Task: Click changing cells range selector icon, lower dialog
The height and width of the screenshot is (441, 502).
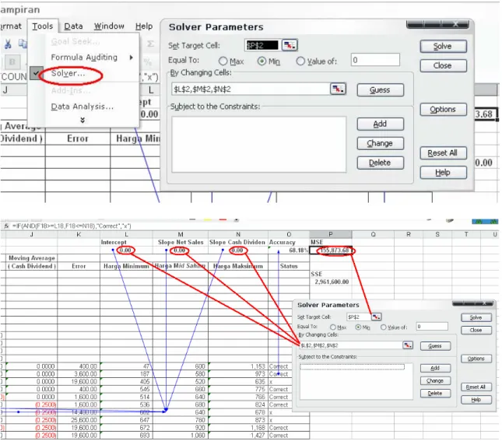Action: (x=408, y=345)
